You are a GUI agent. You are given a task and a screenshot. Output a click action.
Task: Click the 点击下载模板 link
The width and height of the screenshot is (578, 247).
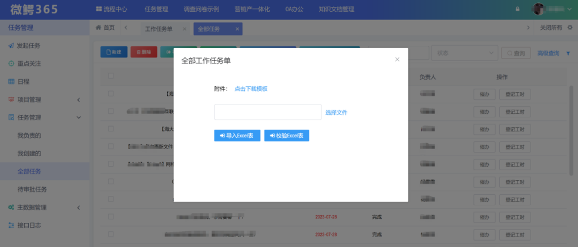(251, 89)
